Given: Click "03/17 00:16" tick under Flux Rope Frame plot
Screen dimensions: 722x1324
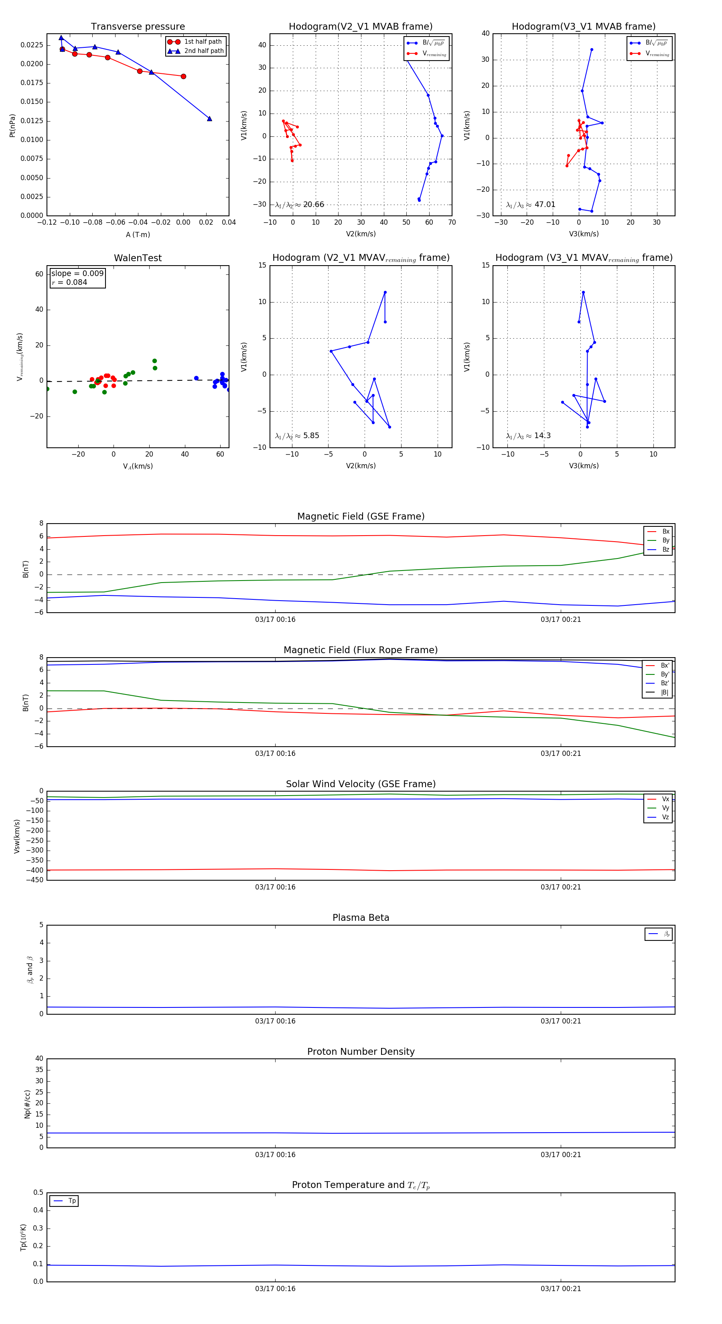Looking at the screenshot, I should tap(276, 753).
